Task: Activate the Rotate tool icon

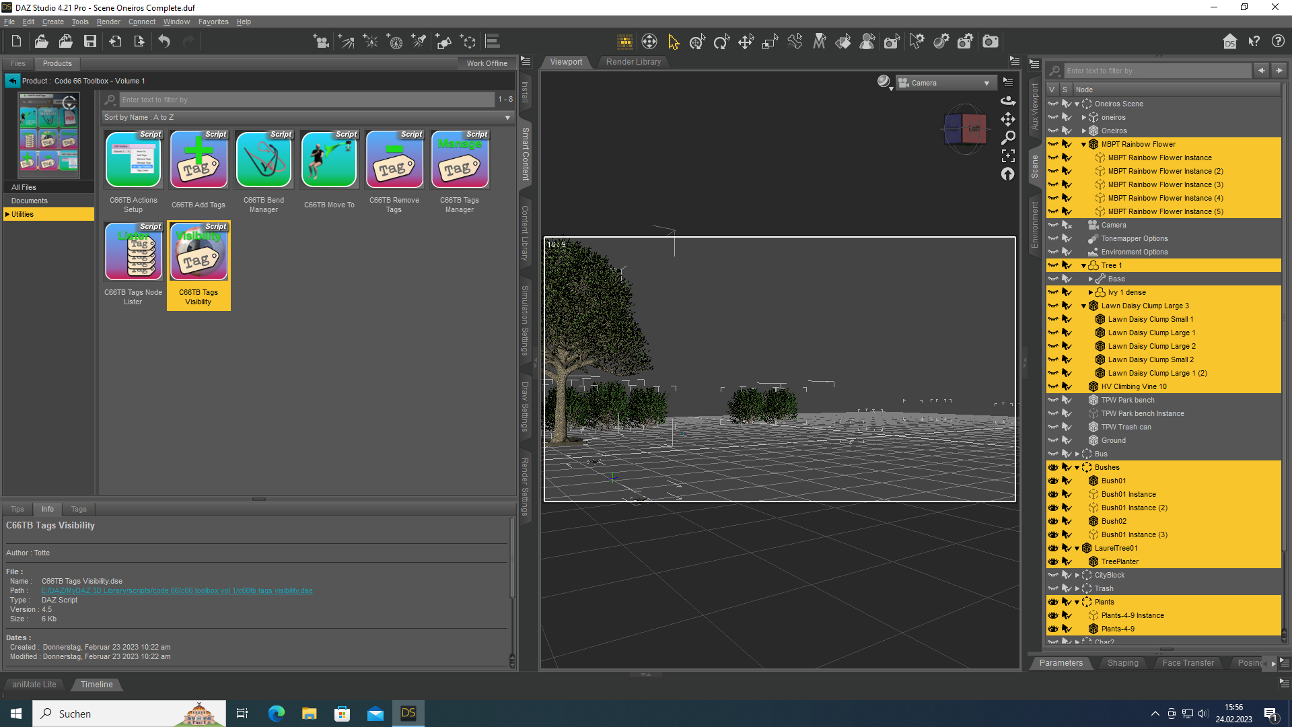Action: (x=721, y=42)
